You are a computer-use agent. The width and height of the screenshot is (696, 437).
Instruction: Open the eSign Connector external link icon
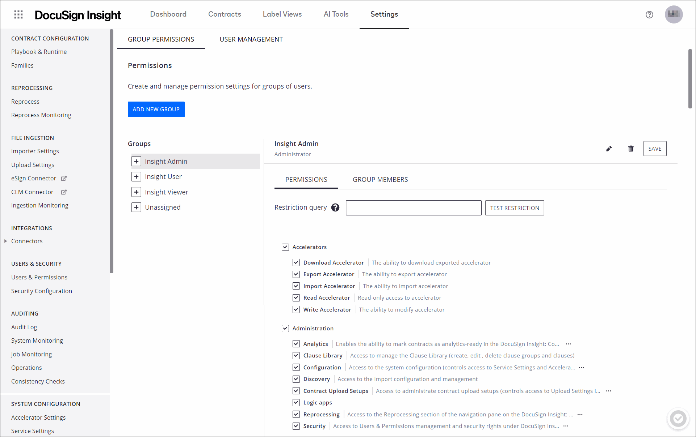(64, 178)
